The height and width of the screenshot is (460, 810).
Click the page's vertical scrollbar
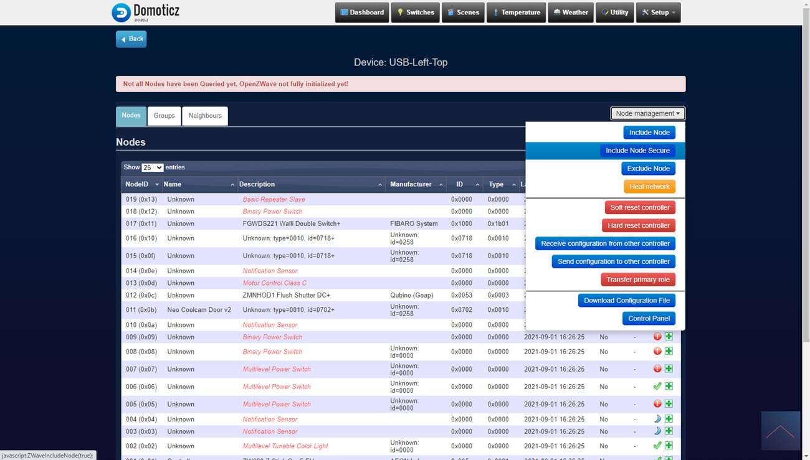(806, 187)
